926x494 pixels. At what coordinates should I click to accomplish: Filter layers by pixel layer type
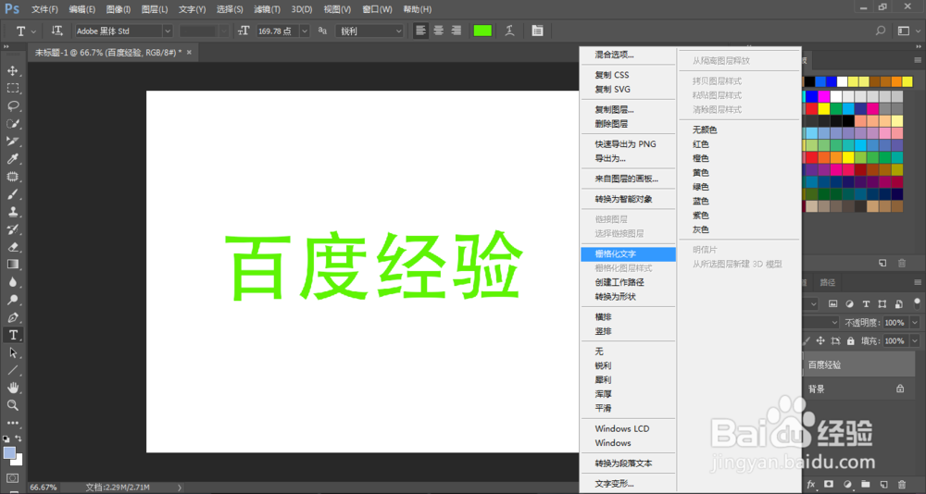(x=833, y=304)
